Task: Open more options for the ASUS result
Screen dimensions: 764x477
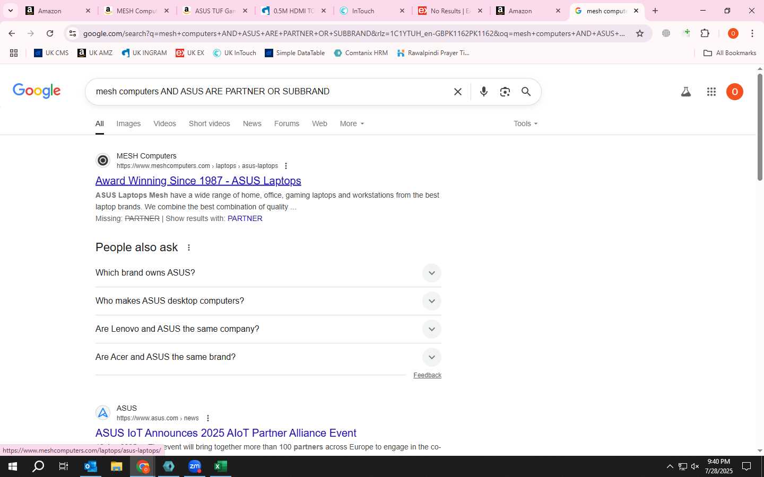Action: tap(208, 418)
